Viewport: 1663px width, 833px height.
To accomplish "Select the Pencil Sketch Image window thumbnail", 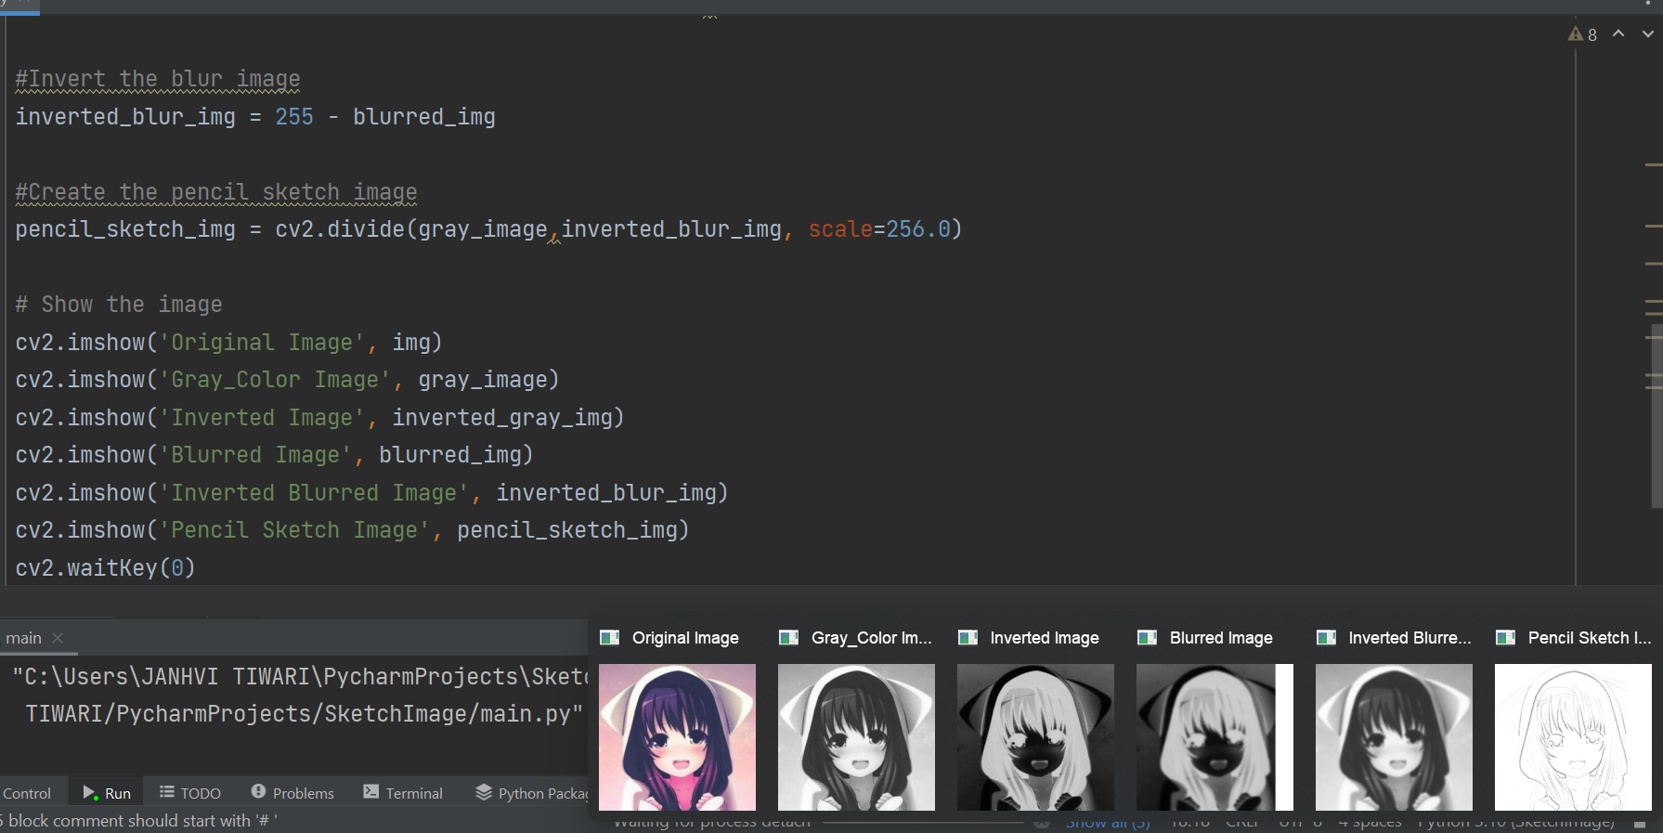I will point(1573,737).
